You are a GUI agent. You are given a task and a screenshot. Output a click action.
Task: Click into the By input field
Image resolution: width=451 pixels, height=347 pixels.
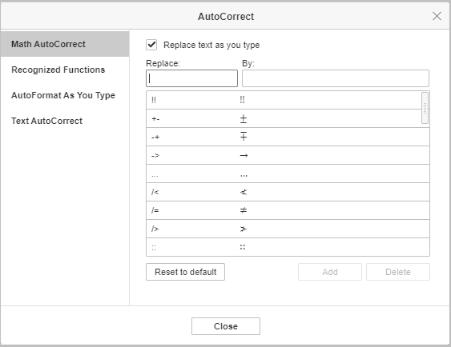pos(336,78)
